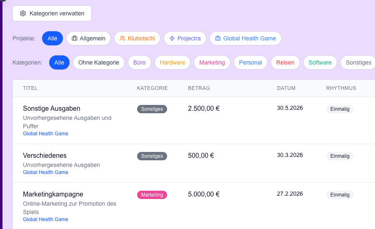
Task: Filter expenses by Büro category
Action: click(x=140, y=62)
